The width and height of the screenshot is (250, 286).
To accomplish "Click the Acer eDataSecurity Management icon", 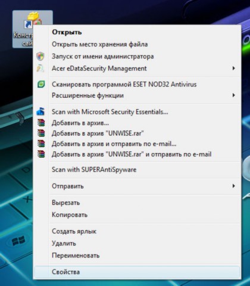I will [40, 69].
